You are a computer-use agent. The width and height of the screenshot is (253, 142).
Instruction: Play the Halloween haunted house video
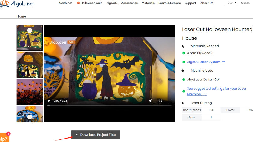click(x=49, y=101)
